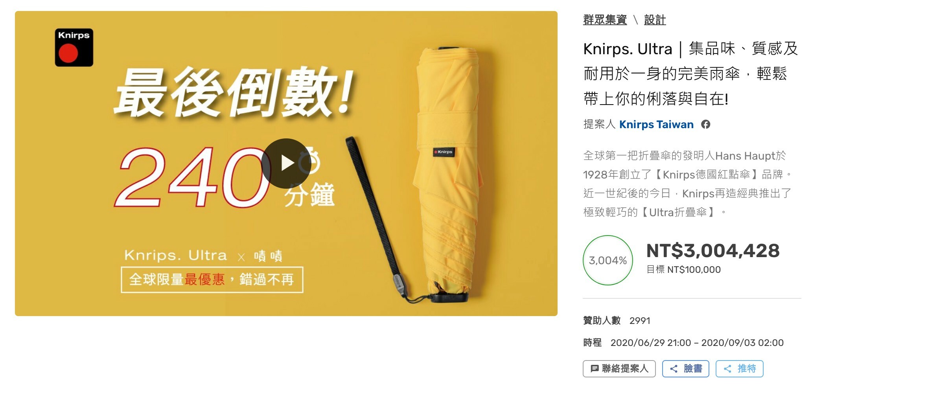Visit the Knirps Taiwan proposer page
This screenshot has height=401, width=950.
click(x=656, y=124)
